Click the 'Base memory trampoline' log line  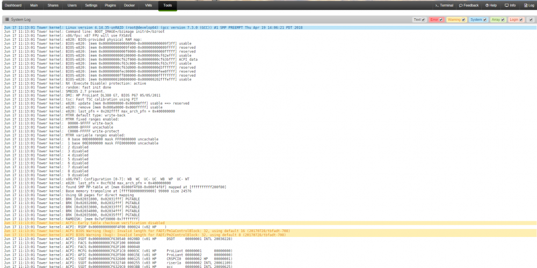pyautogui.click(x=98, y=191)
